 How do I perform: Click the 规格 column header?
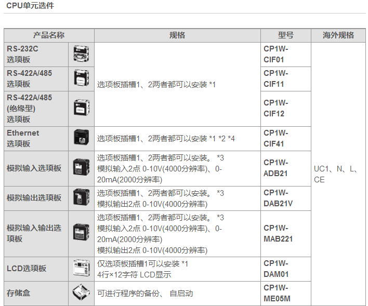click(x=177, y=35)
